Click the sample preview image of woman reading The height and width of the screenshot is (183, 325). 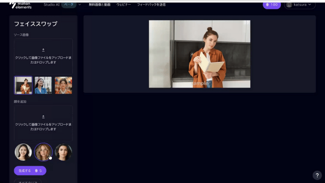(199, 54)
